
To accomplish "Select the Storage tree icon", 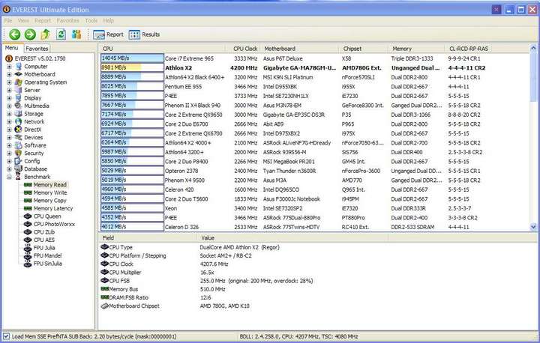I will pos(19,114).
